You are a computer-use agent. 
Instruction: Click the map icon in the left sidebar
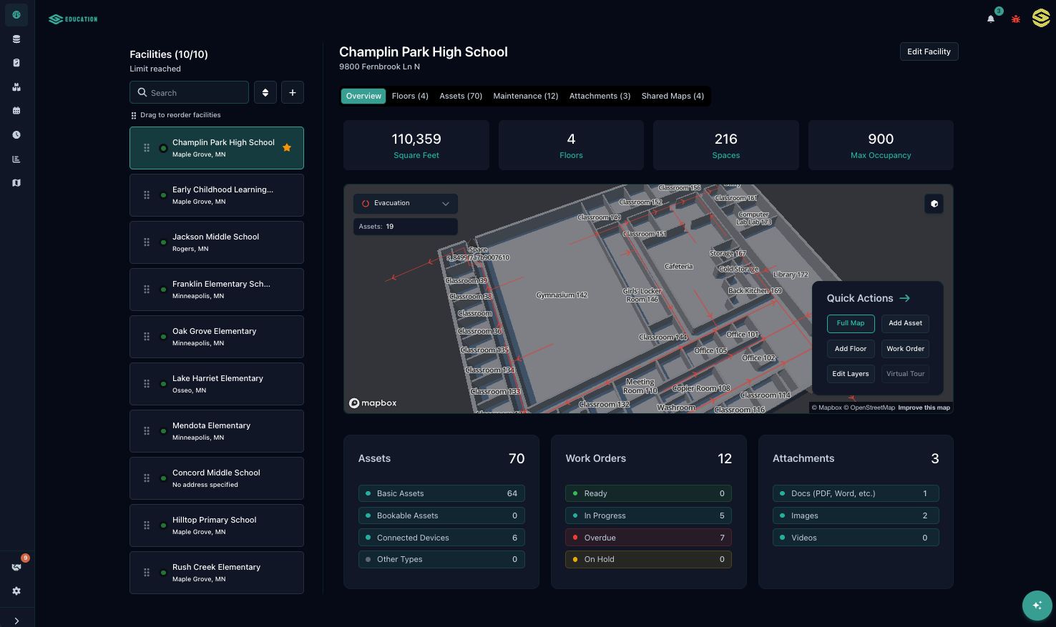tap(16, 183)
